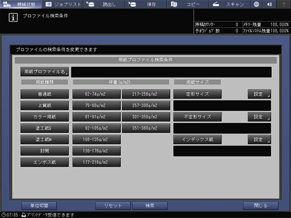Select weight 106-135g/m2
The height and width of the screenshot is (218, 291).
[96, 139]
